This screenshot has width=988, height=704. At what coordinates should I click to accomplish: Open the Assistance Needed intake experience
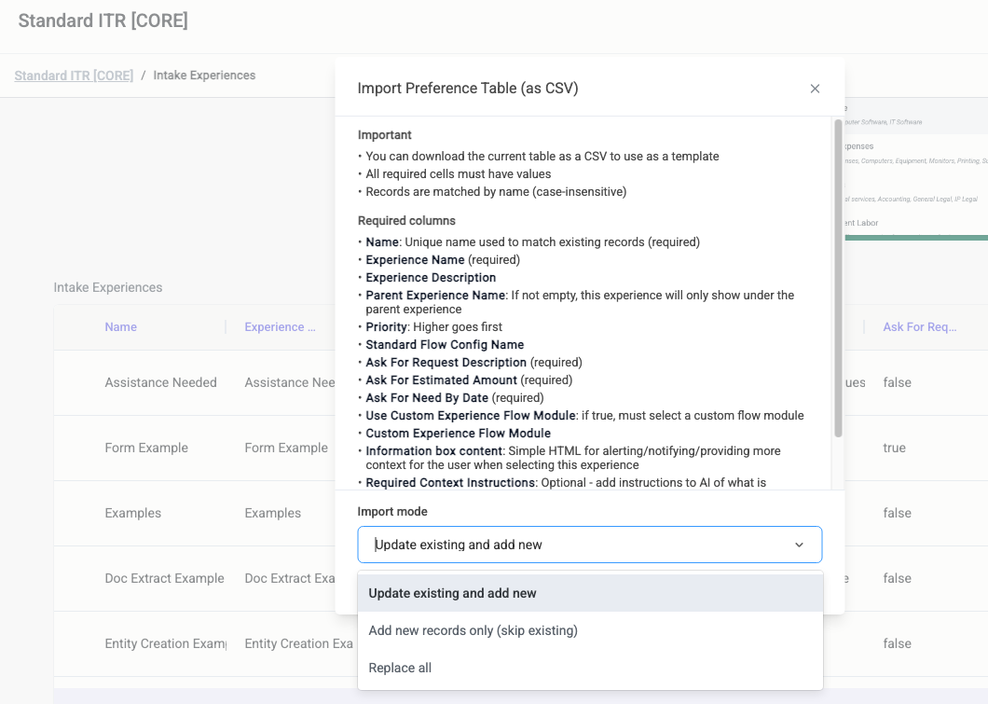pyautogui.click(x=160, y=382)
